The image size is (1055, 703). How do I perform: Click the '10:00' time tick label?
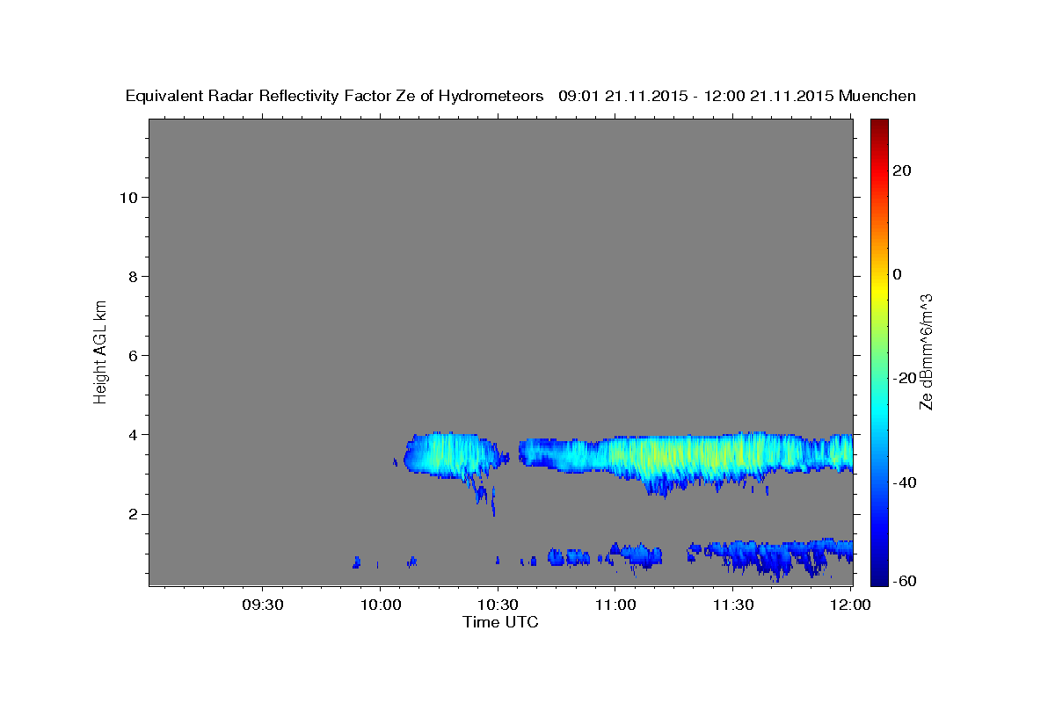[380, 605]
